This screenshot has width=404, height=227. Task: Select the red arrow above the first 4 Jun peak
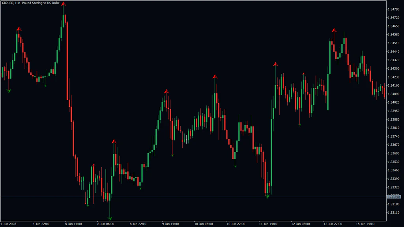[19, 28]
